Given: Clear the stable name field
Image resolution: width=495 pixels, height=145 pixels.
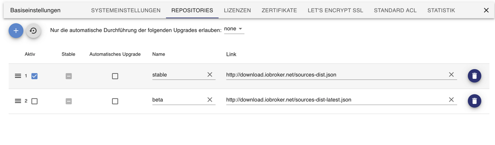Looking at the screenshot, I should 210,74.
